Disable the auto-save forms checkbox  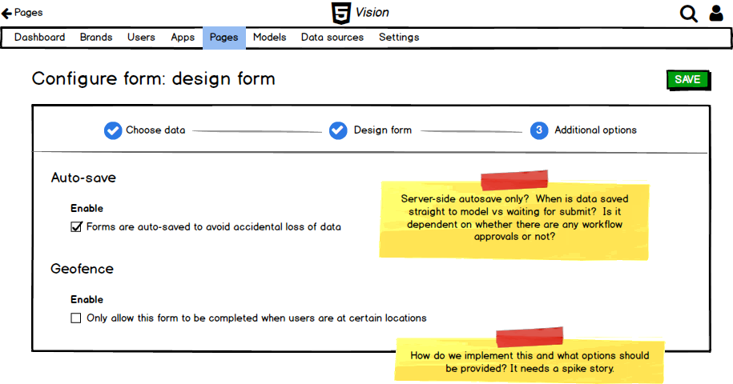76,227
